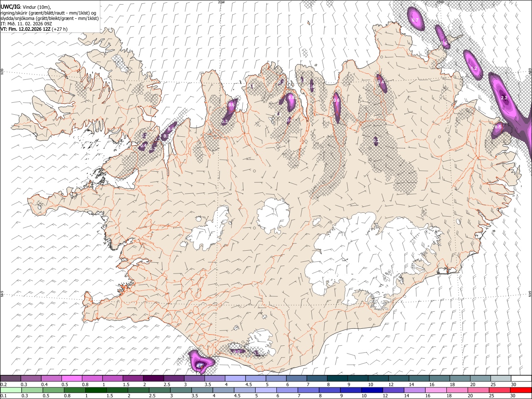Click the '15W' longitude label

point(440,2)
